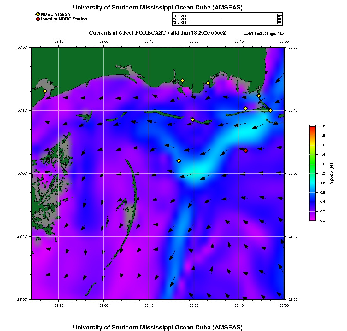Click the 3.0 kts arrowhead in the vector legend
Screen dimensions: 347x331
279,22
